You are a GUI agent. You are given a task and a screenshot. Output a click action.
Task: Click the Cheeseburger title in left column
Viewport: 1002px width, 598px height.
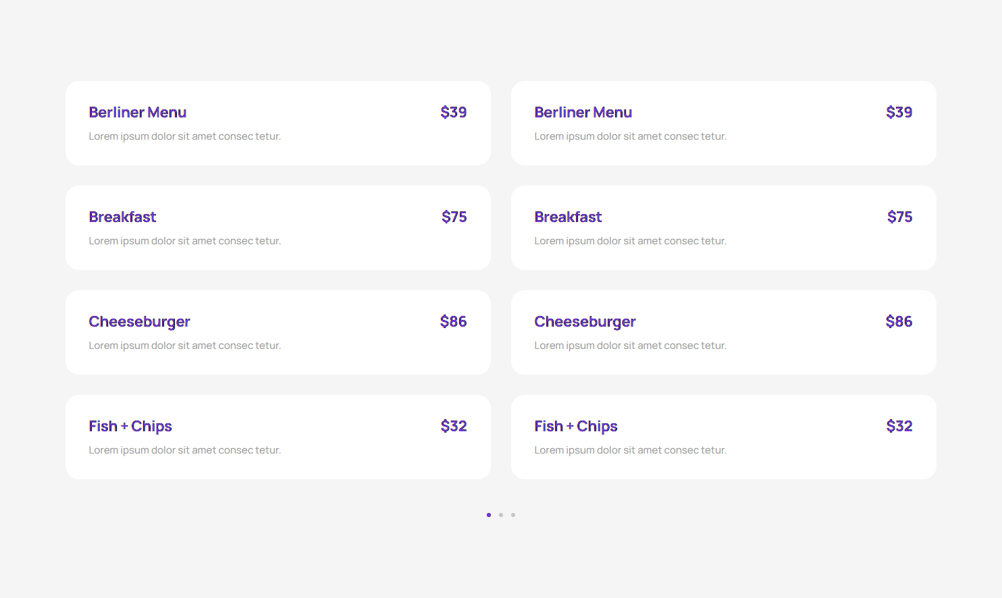pyautogui.click(x=139, y=322)
